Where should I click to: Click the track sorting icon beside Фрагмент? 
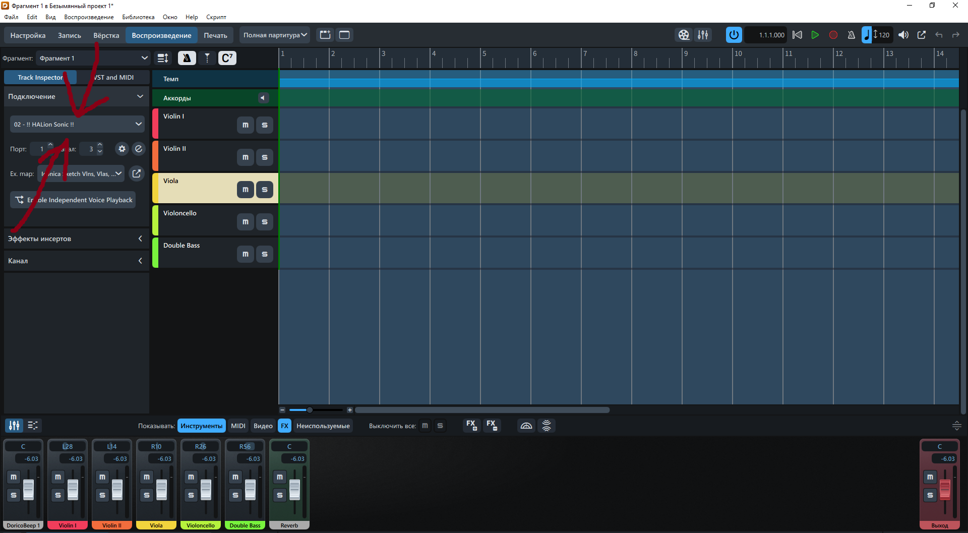pyautogui.click(x=163, y=58)
